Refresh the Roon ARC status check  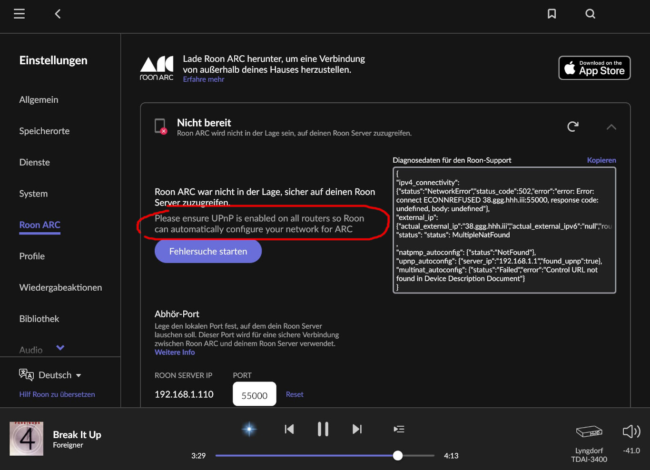[573, 127]
